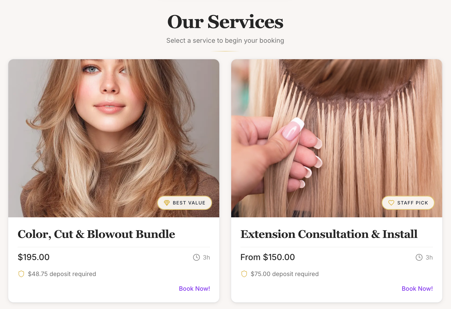Screen dimensions: 451x309
Task: Book the Color, Cut & Blowout Bundle
Action: tap(195, 289)
